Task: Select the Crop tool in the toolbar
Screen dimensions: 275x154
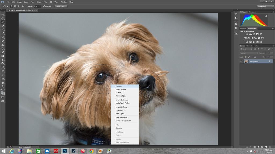Action: point(3,30)
